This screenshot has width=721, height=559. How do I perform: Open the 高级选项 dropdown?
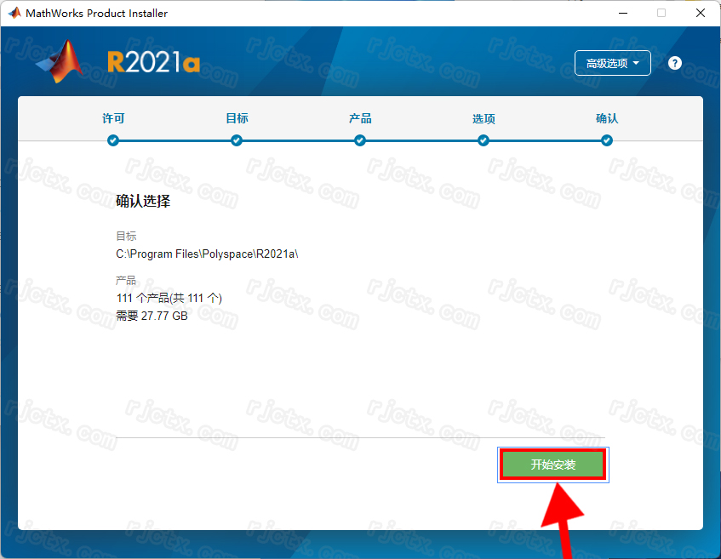point(613,63)
